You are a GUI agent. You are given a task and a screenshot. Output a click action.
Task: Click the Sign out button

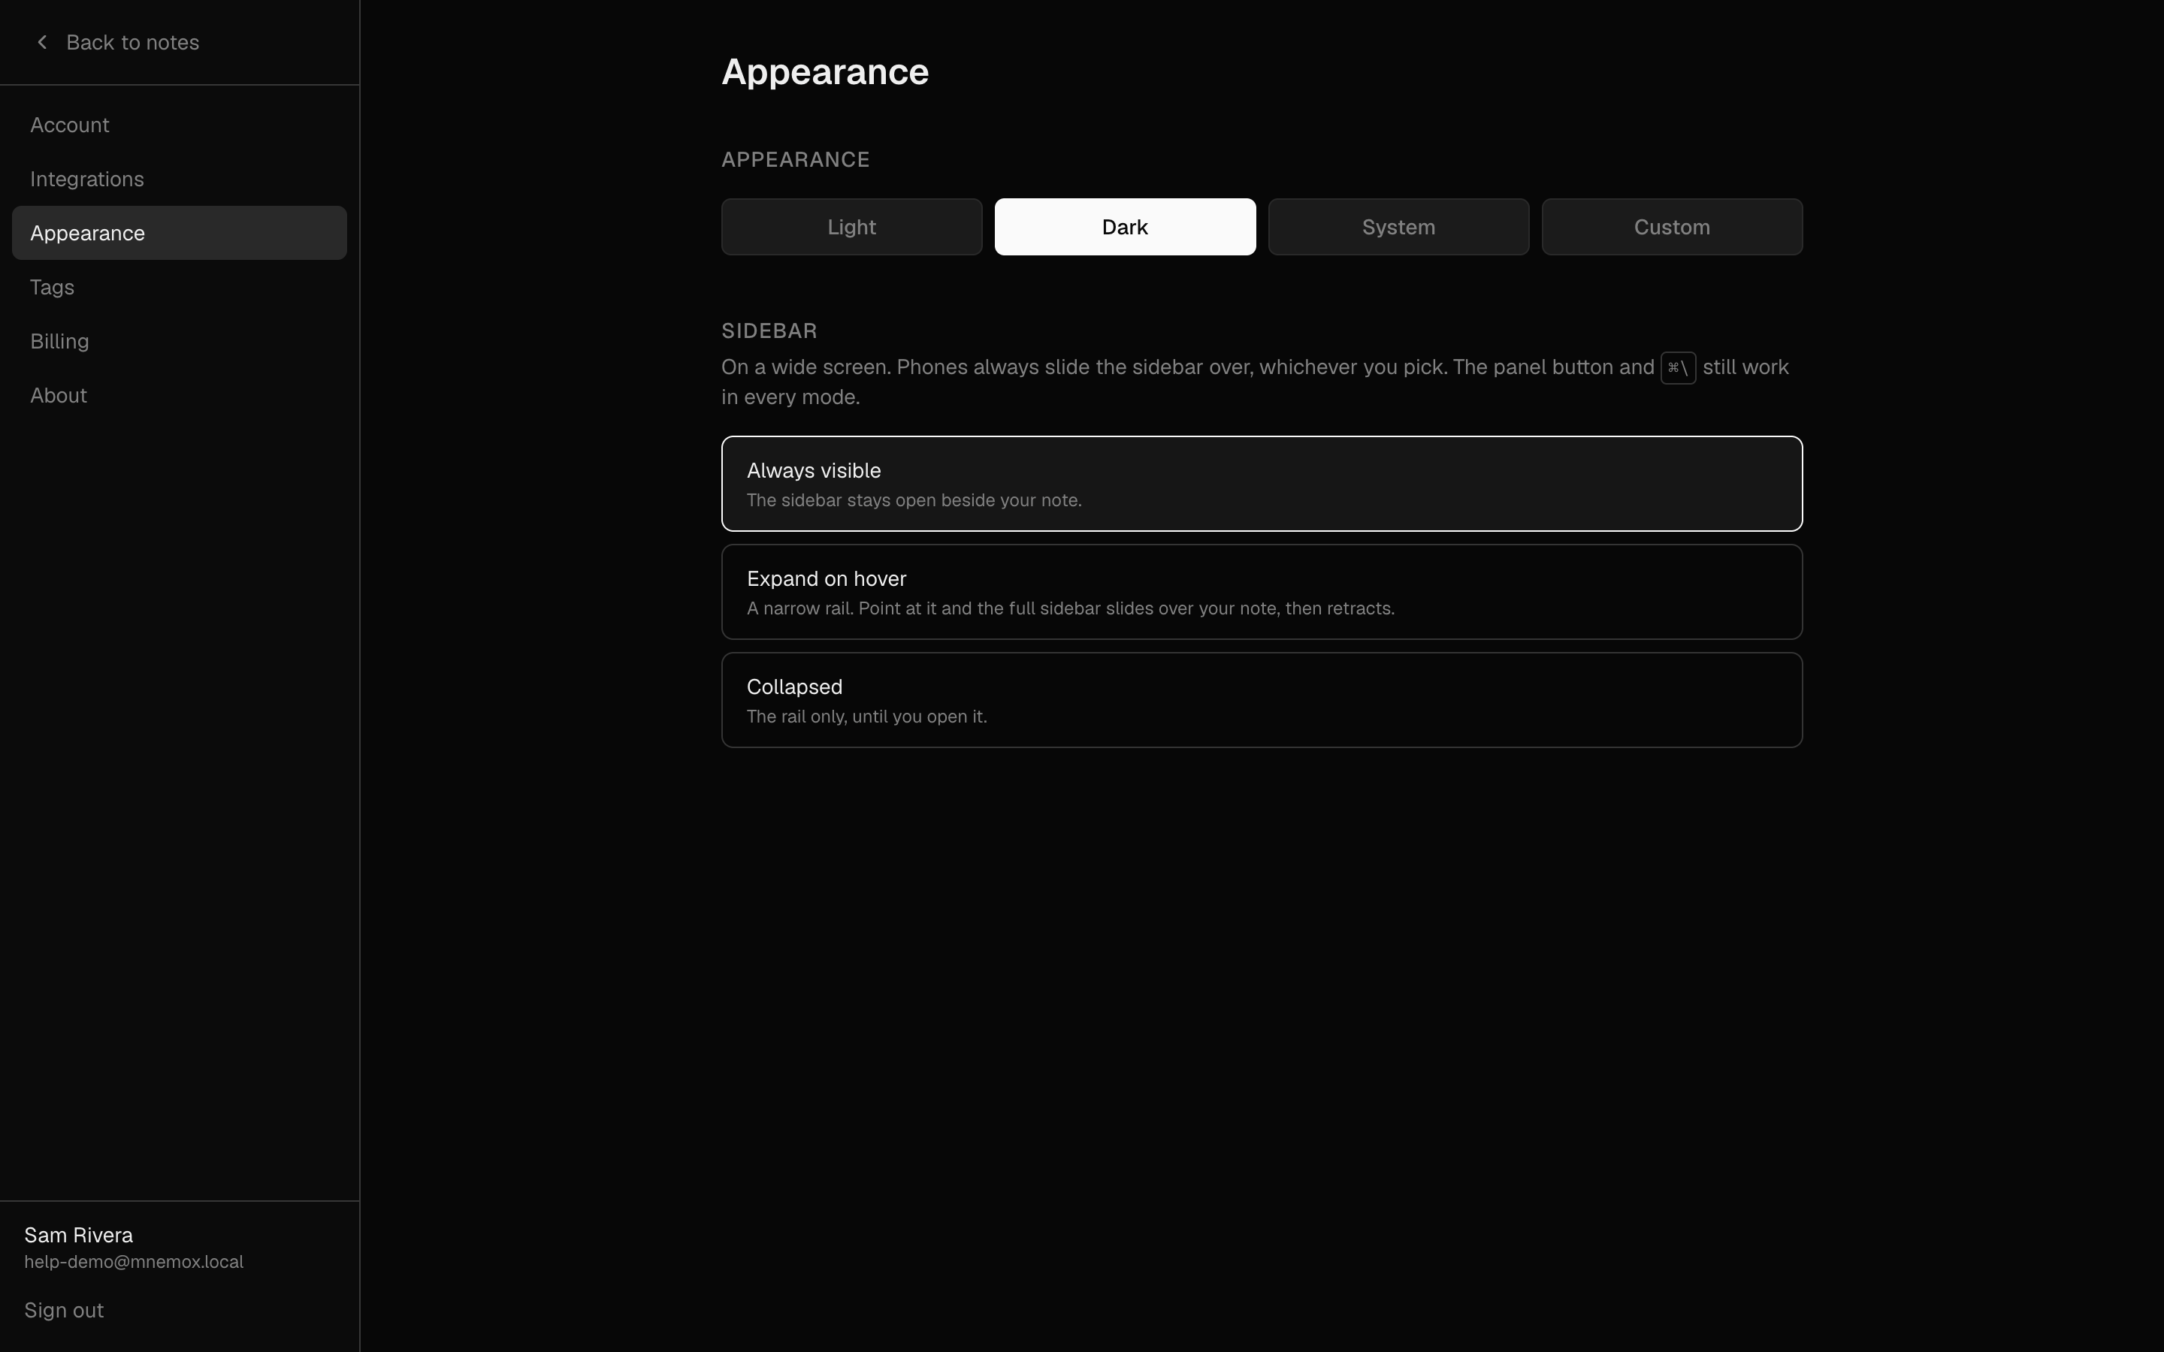[63, 1310]
